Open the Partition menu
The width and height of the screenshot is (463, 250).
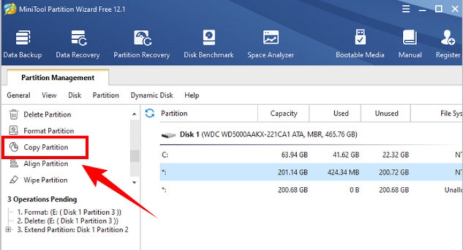pyautogui.click(x=105, y=95)
